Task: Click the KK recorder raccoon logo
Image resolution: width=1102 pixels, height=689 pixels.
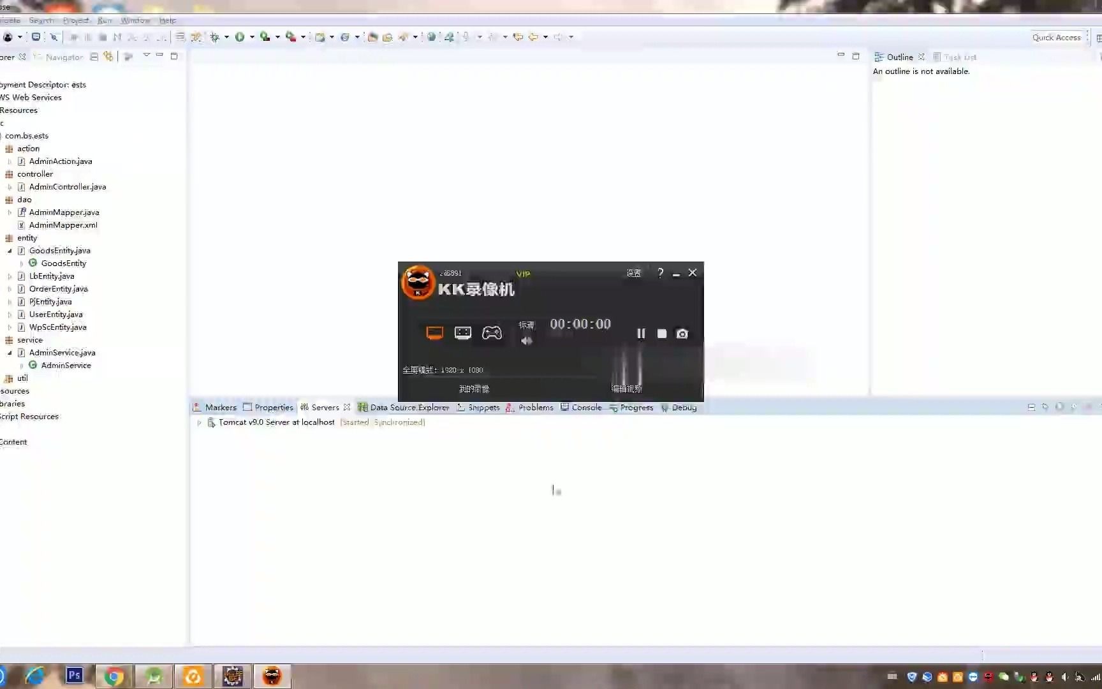Action: click(x=418, y=283)
